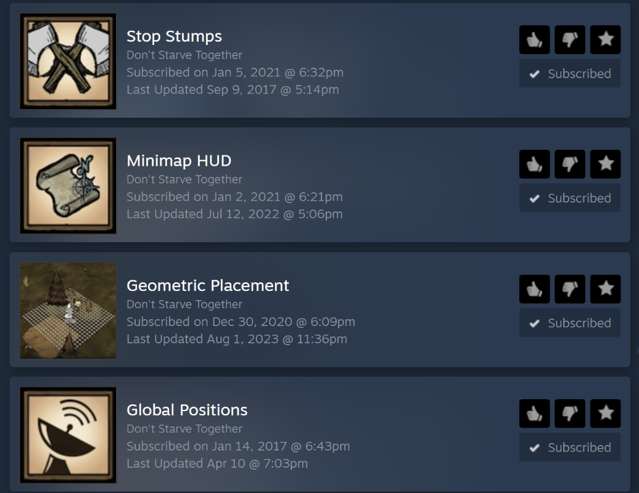Favorite Global Positions with the star

tap(605, 414)
